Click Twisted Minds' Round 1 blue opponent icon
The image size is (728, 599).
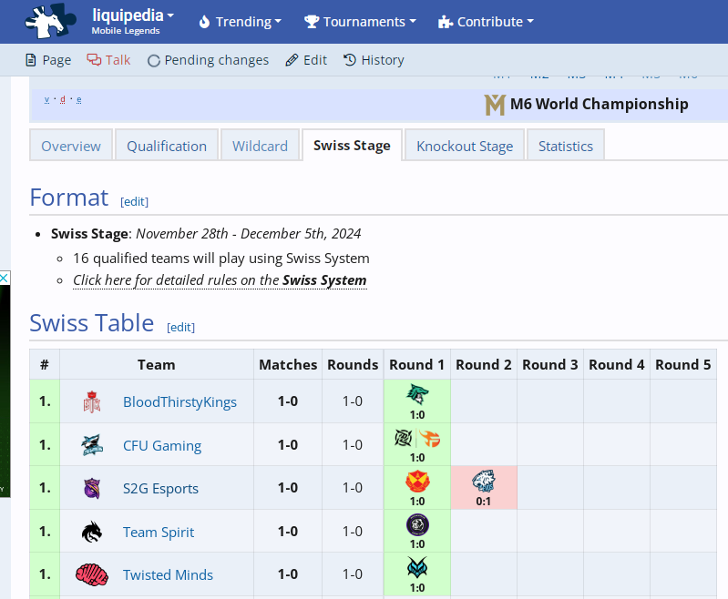(x=417, y=568)
